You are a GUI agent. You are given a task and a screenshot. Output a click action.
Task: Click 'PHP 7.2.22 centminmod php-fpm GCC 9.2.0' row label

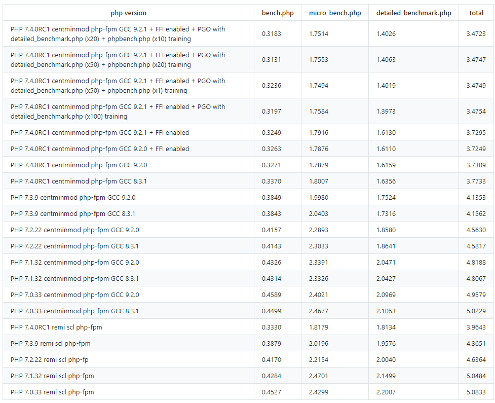coord(75,230)
